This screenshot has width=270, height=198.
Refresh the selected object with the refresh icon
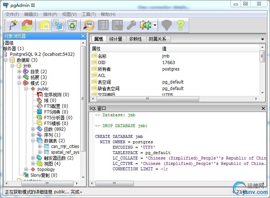click(27, 25)
